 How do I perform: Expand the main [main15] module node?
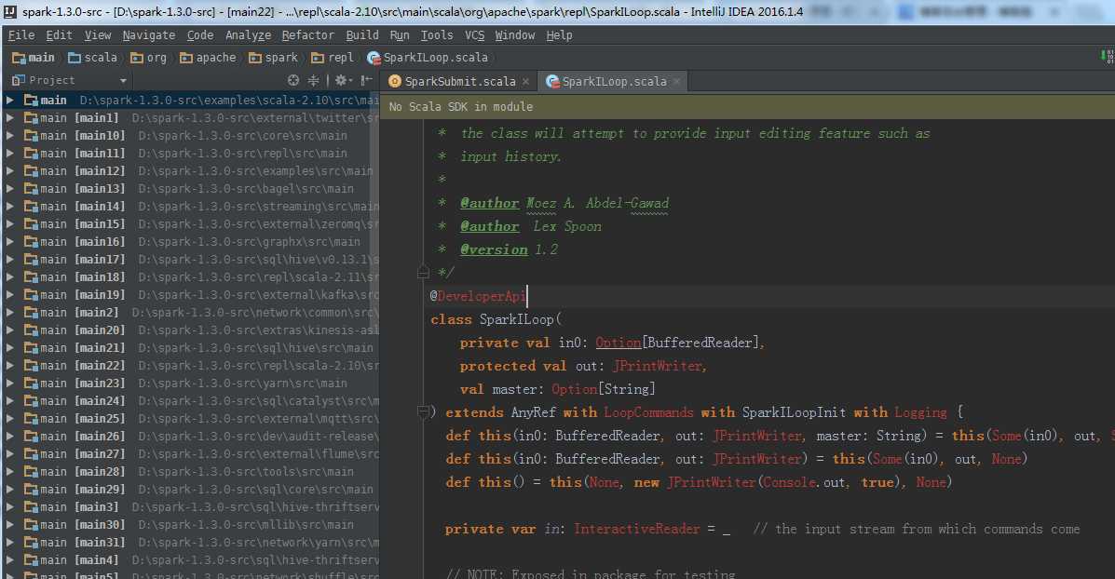pyautogui.click(x=10, y=223)
